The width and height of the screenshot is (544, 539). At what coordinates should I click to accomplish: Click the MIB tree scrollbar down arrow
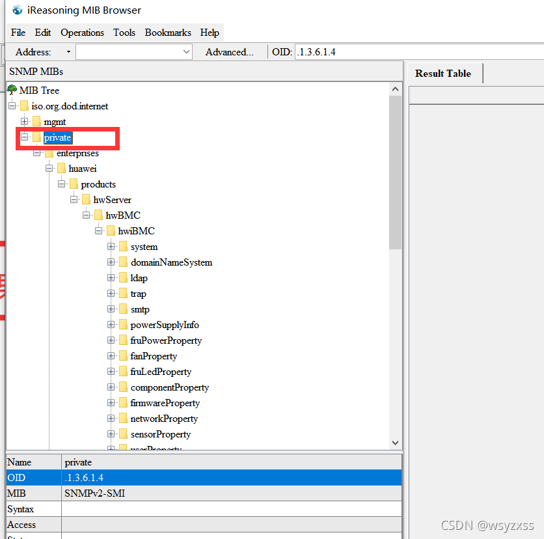[x=395, y=443]
